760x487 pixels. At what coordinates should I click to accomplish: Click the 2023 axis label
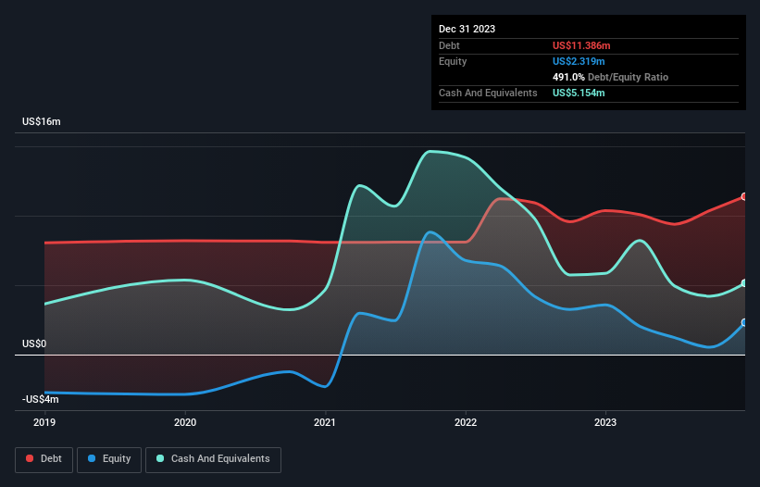(x=605, y=422)
